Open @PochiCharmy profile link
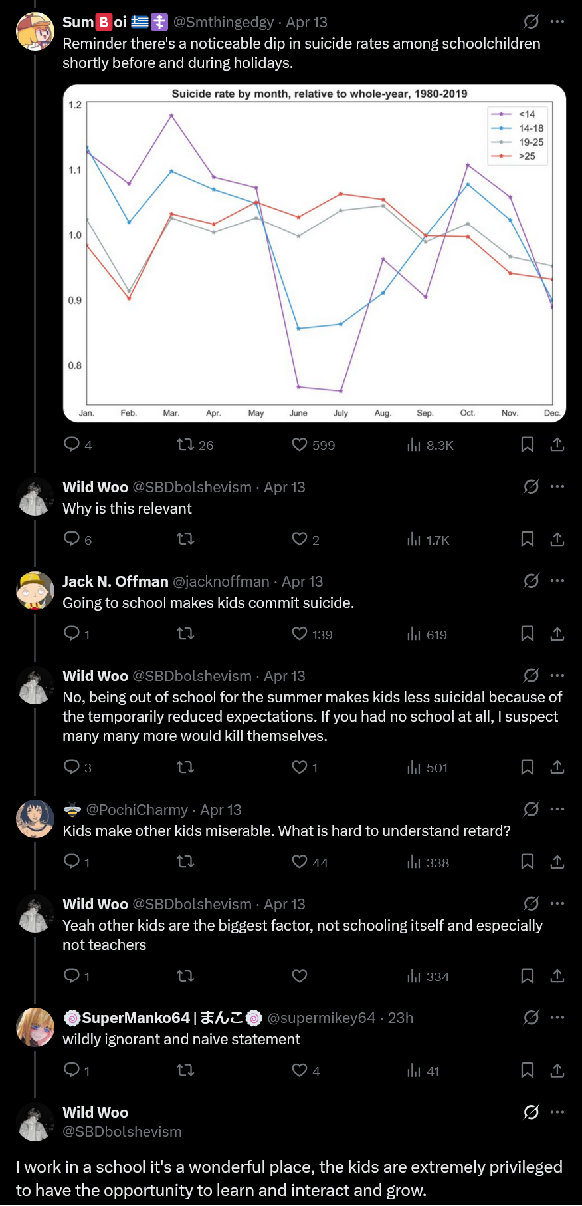 point(137,810)
